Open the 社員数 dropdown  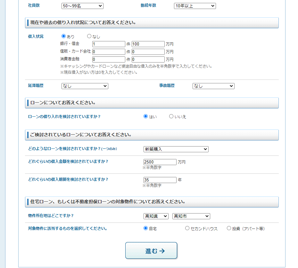coord(82,6)
